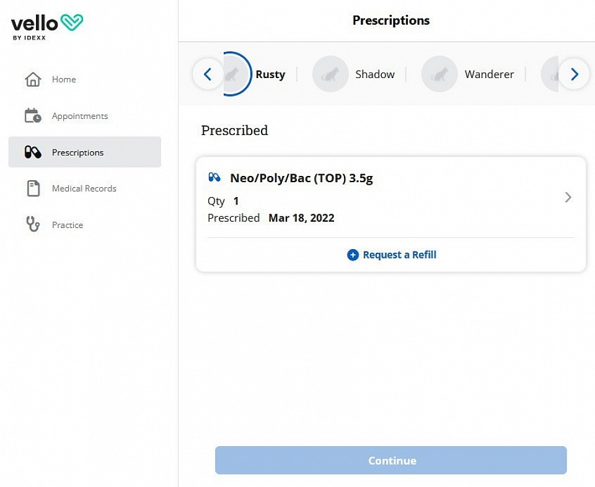Go to previous pets with left arrow
The height and width of the screenshot is (487, 595).
pos(208,74)
